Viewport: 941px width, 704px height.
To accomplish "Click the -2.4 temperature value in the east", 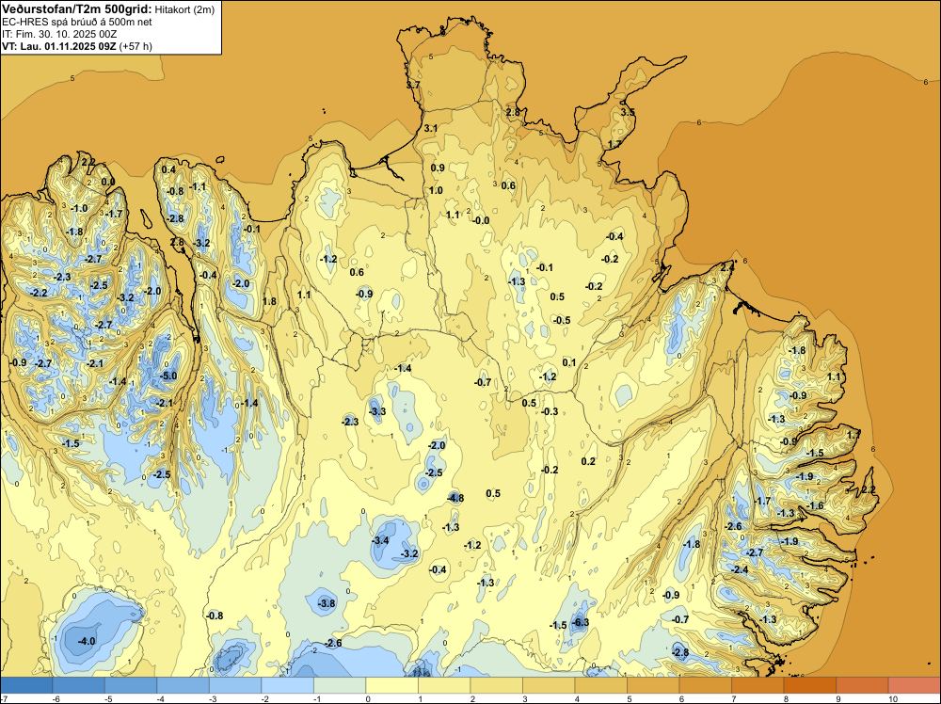I will 740,569.
